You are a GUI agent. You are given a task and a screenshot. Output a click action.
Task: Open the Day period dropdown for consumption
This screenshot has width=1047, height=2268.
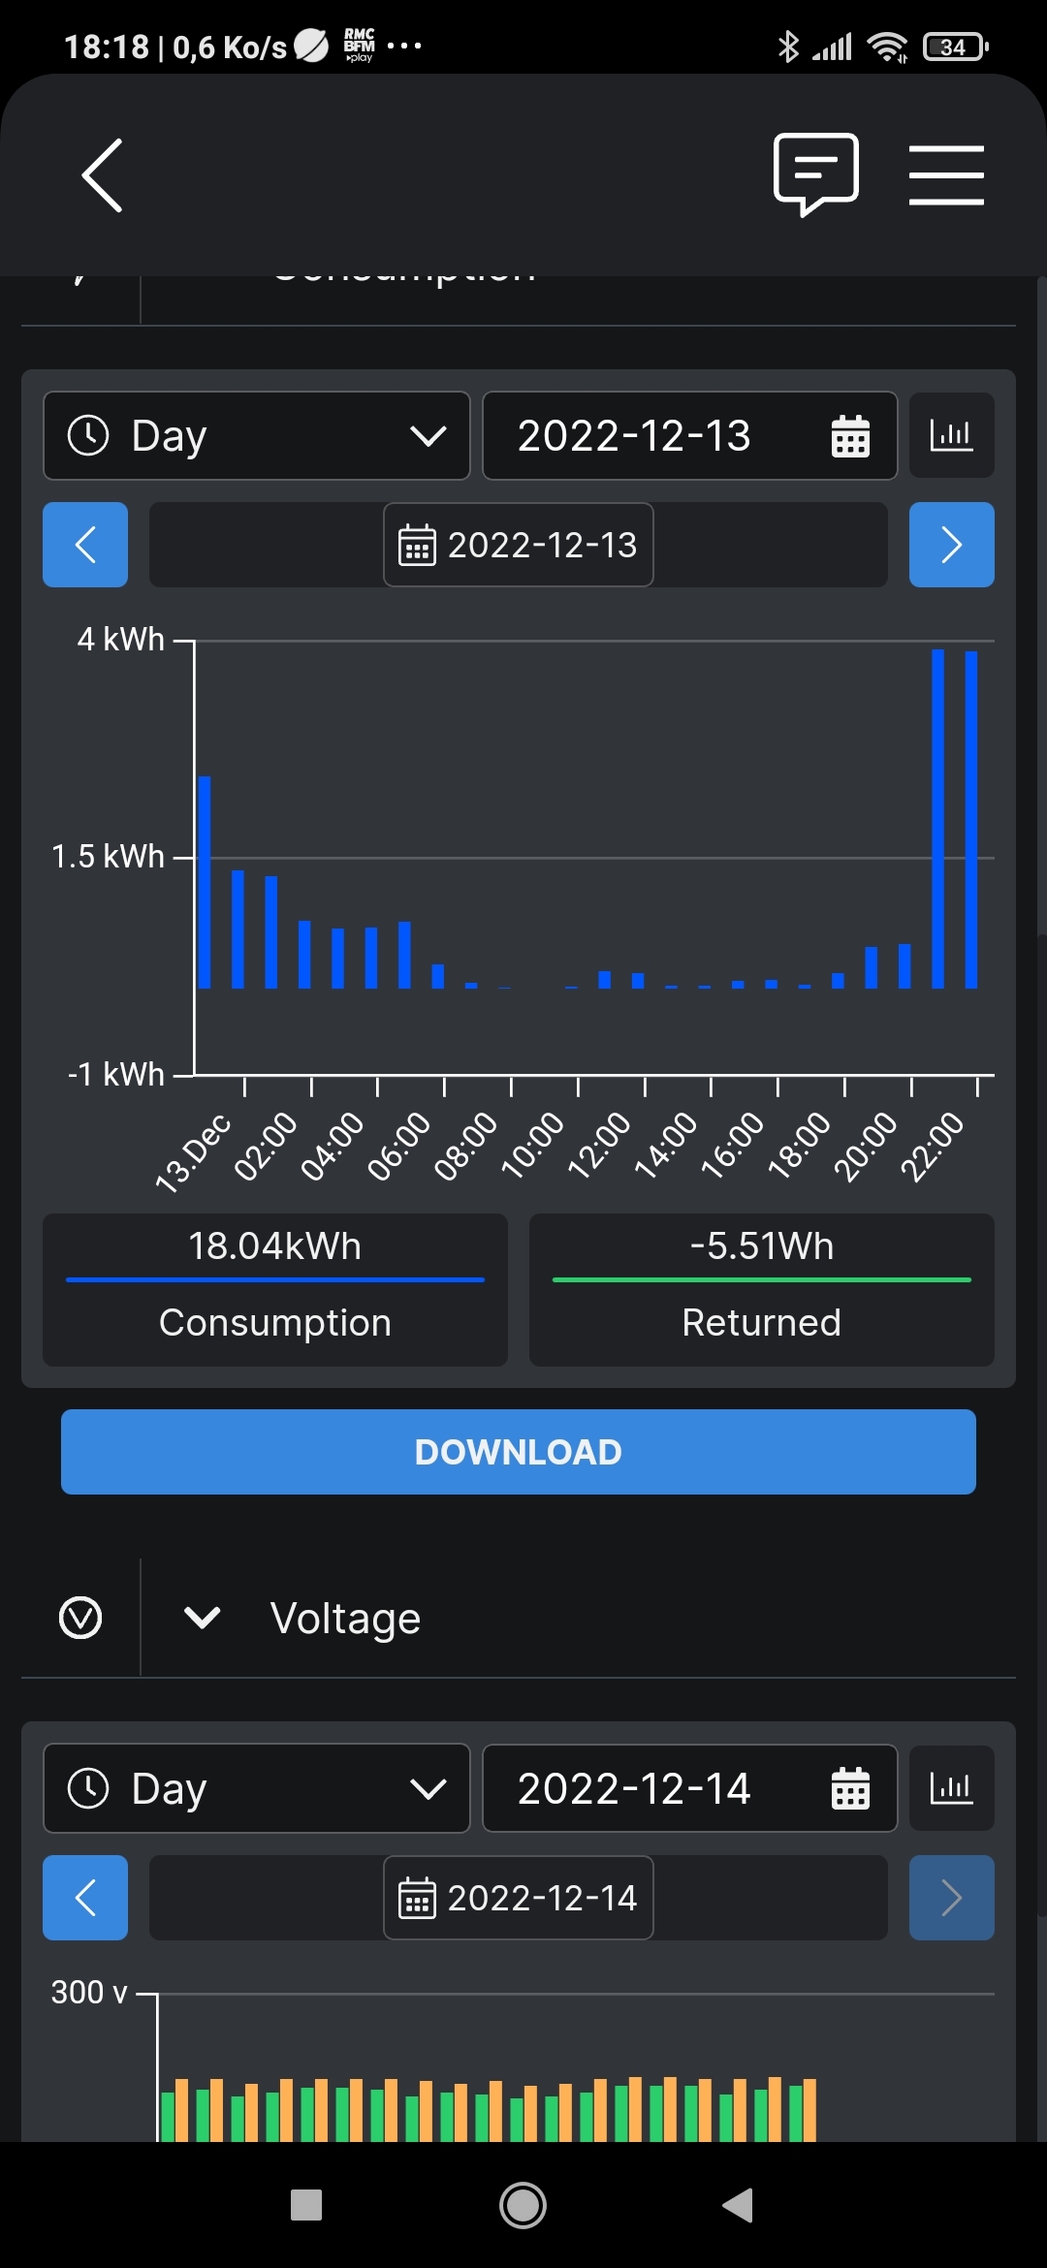(x=257, y=436)
